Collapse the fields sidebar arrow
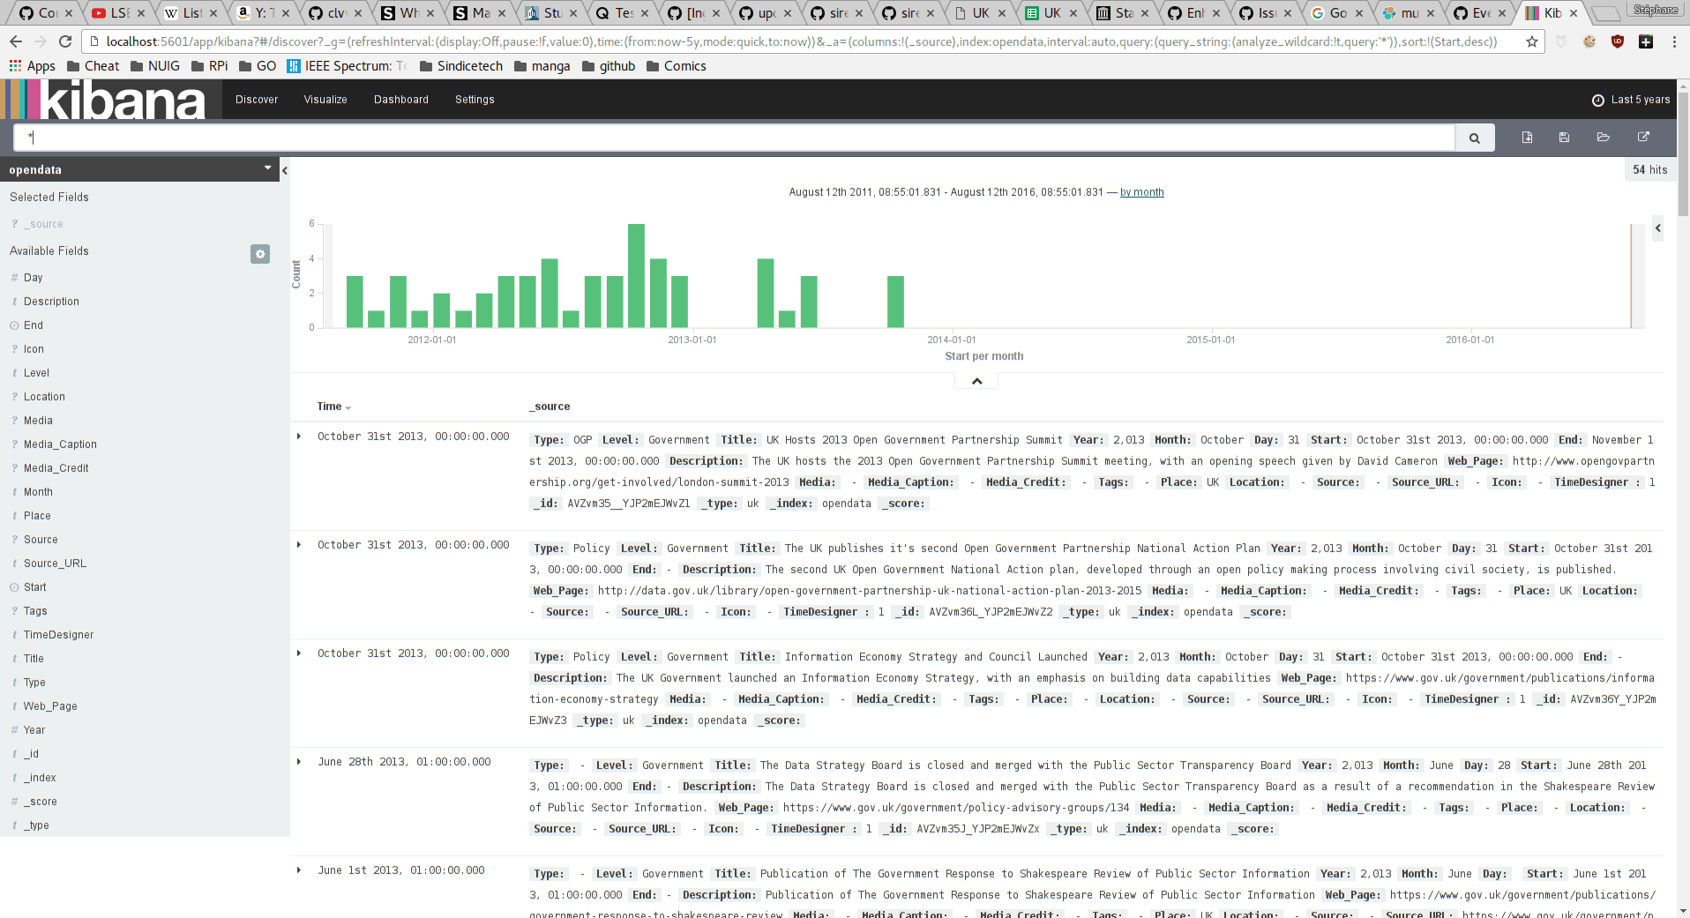 click(284, 170)
